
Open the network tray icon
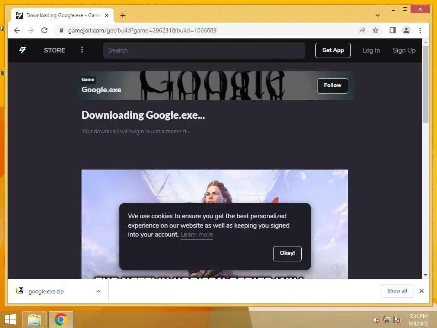(x=387, y=319)
